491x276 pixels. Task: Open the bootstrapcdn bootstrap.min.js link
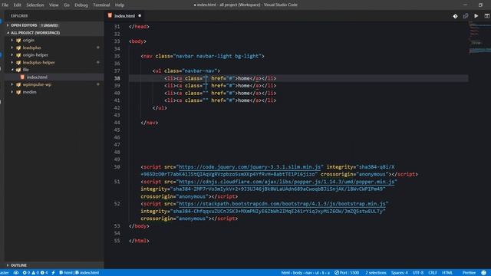[282, 204]
